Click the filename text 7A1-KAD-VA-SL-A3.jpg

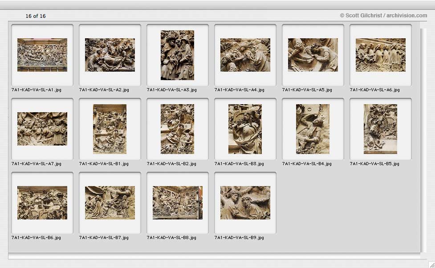tap(172, 90)
